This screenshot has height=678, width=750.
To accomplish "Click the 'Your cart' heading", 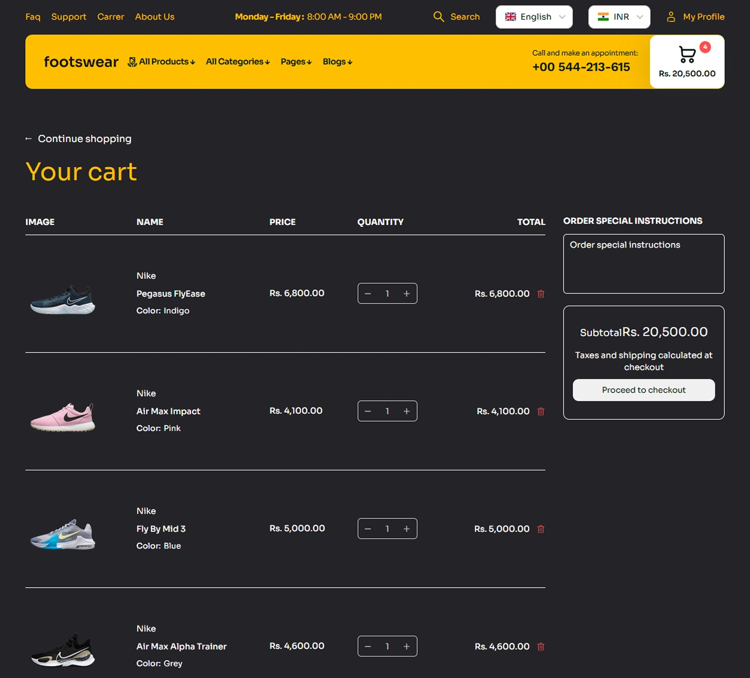I will (x=81, y=172).
